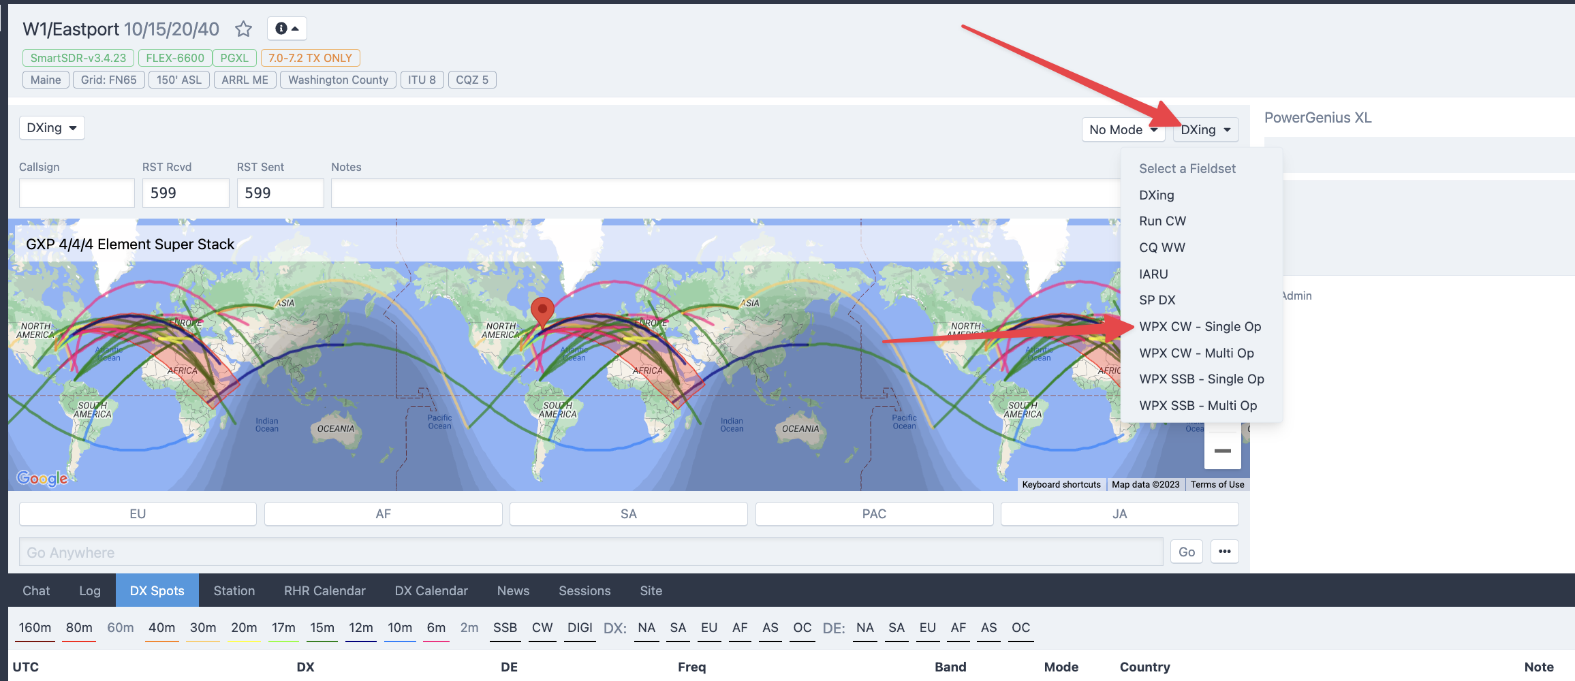Expand the left DXing dropdown
Image resolution: width=1575 pixels, height=681 pixels.
(x=52, y=128)
